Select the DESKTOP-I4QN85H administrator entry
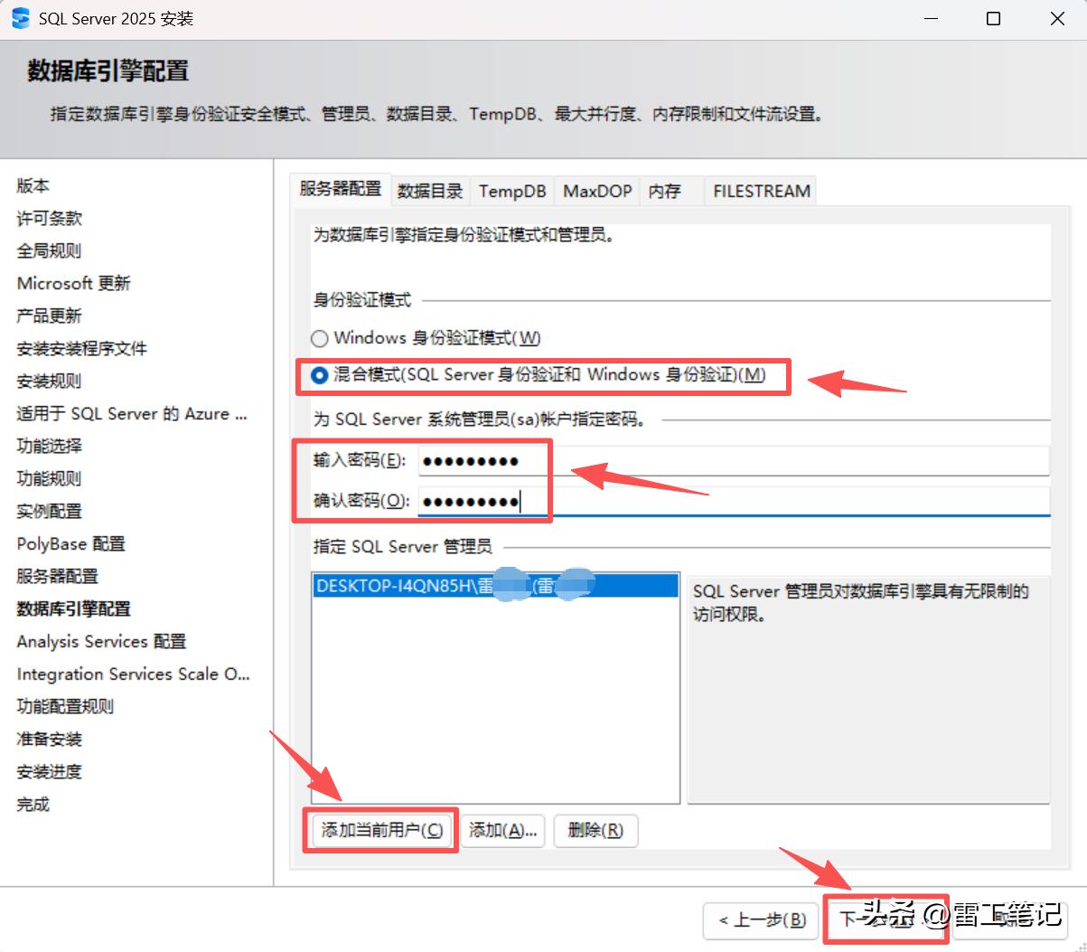This screenshot has width=1087, height=952. click(x=495, y=586)
